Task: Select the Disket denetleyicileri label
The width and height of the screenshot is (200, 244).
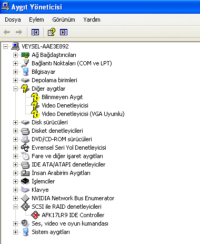Action: 57,131
